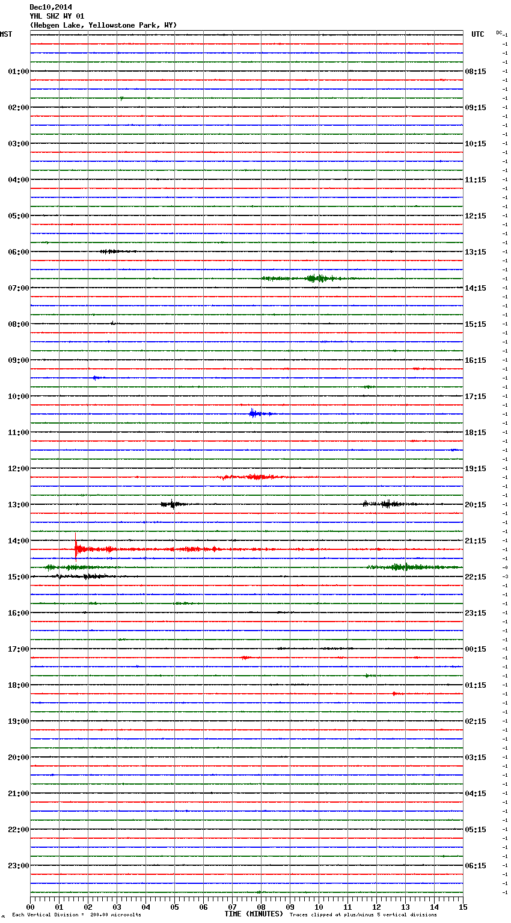
Task: Click the UTC column header
Action: [x=478, y=34]
